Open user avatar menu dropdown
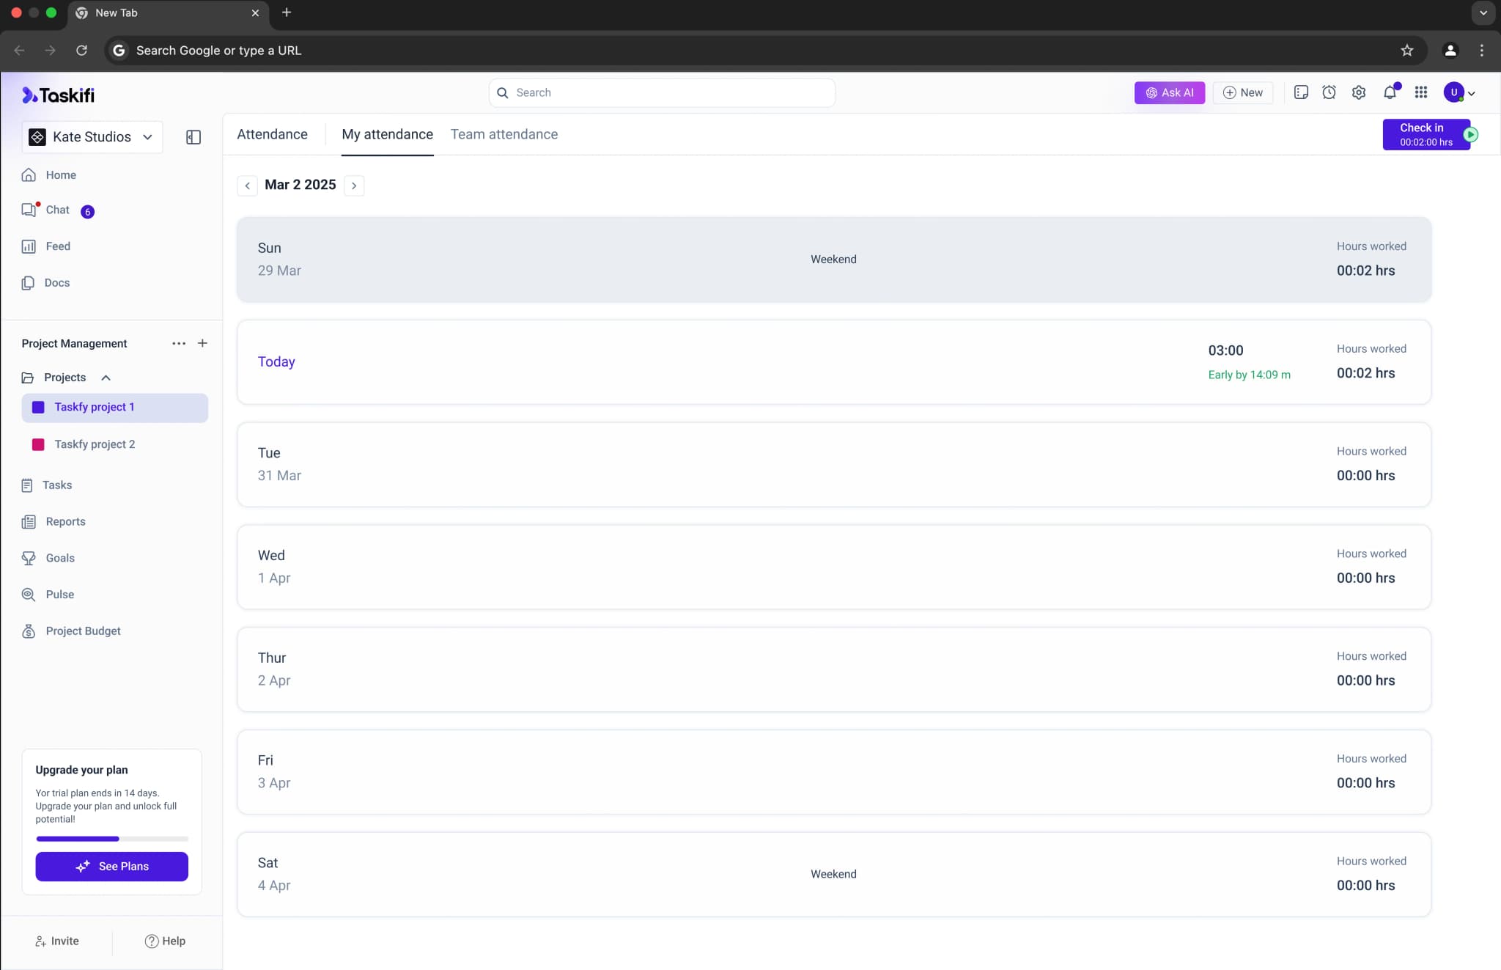1501x970 pixels. (1460, 92)
